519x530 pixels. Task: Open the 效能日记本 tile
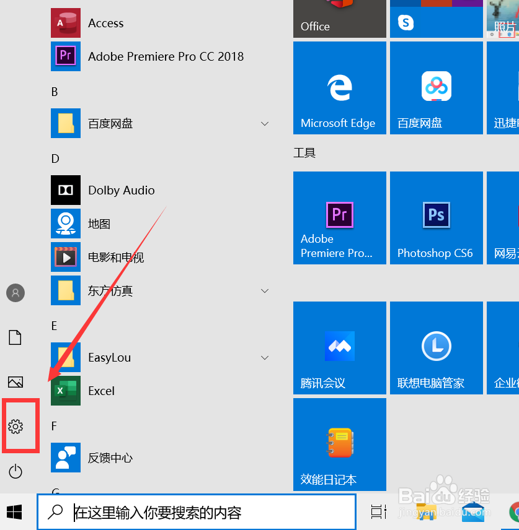[x=340, y=445]
